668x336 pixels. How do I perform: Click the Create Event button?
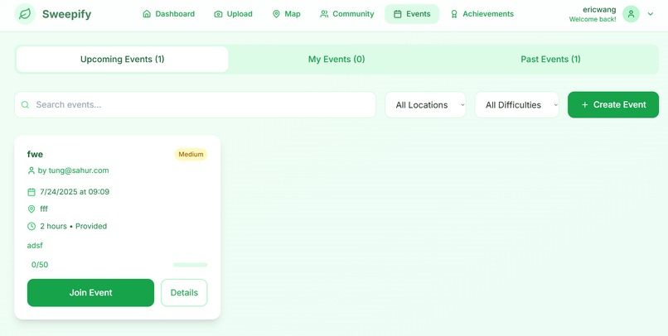[x=613, y=104]
